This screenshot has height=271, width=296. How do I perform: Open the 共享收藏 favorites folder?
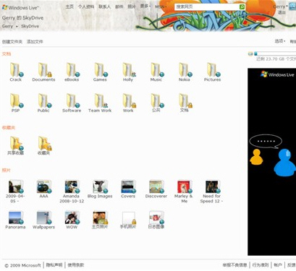click(x=16, y=145)
